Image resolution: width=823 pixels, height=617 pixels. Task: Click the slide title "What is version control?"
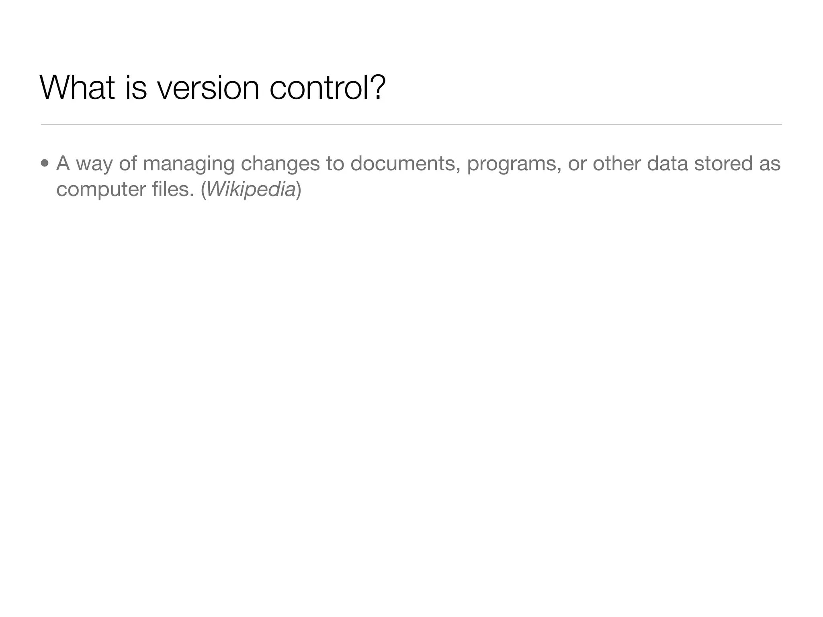pyautogui.click(x=213, y=87)
